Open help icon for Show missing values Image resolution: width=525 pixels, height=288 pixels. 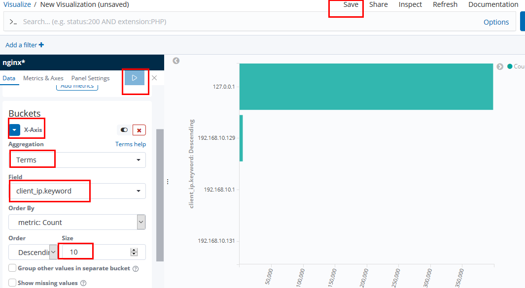83,283
